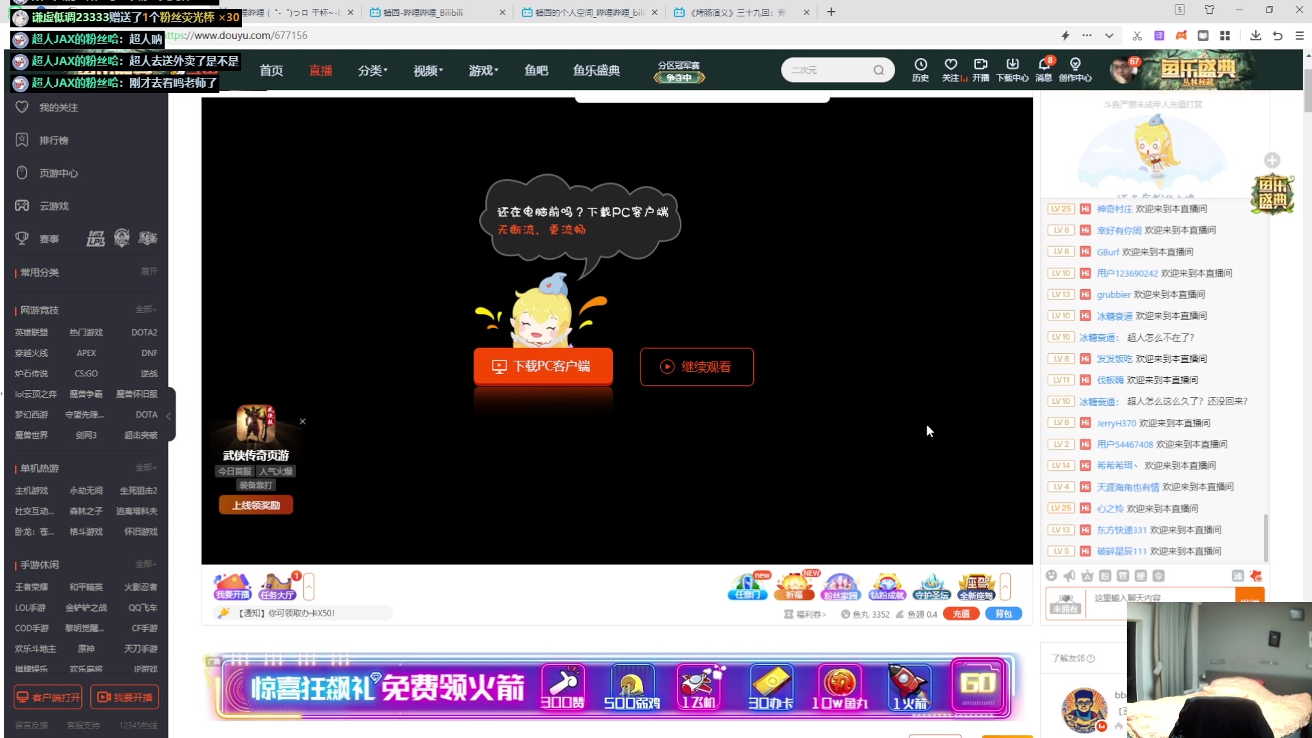The height and width of the screenshot is (738, 1312).
Task: Click the 二次元 search input field
Action: coord(829,70)
